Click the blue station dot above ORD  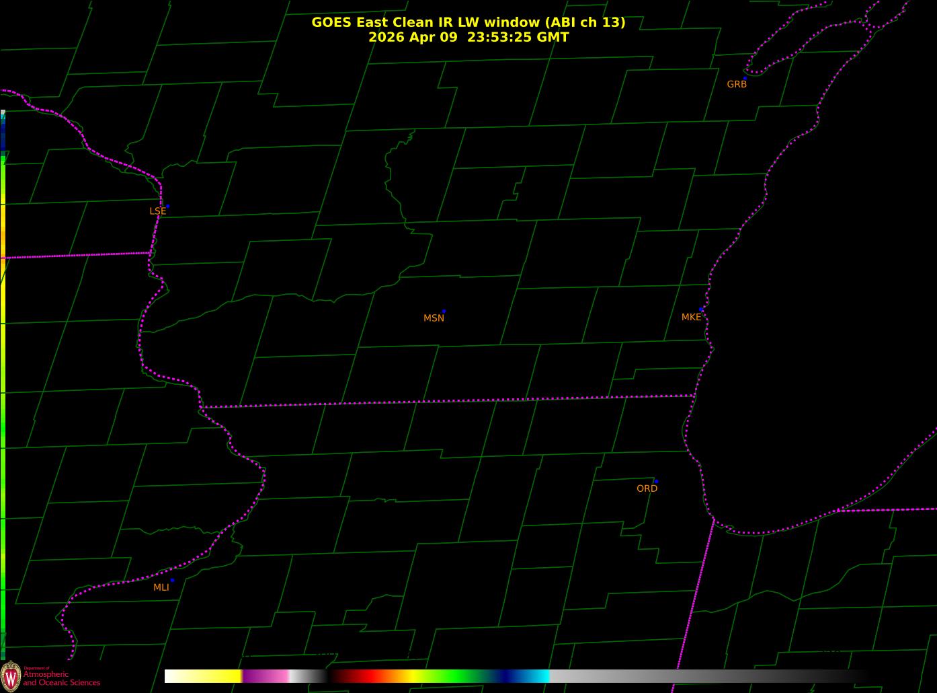coord(656,482)
